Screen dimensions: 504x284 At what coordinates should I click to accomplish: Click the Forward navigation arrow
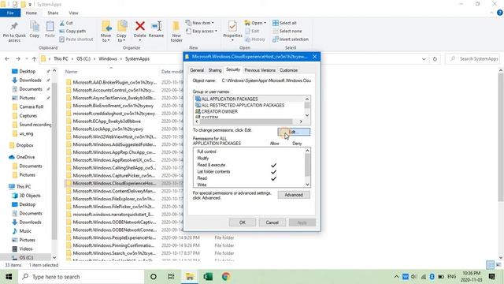pyautogui.click(x=18, y=59)
